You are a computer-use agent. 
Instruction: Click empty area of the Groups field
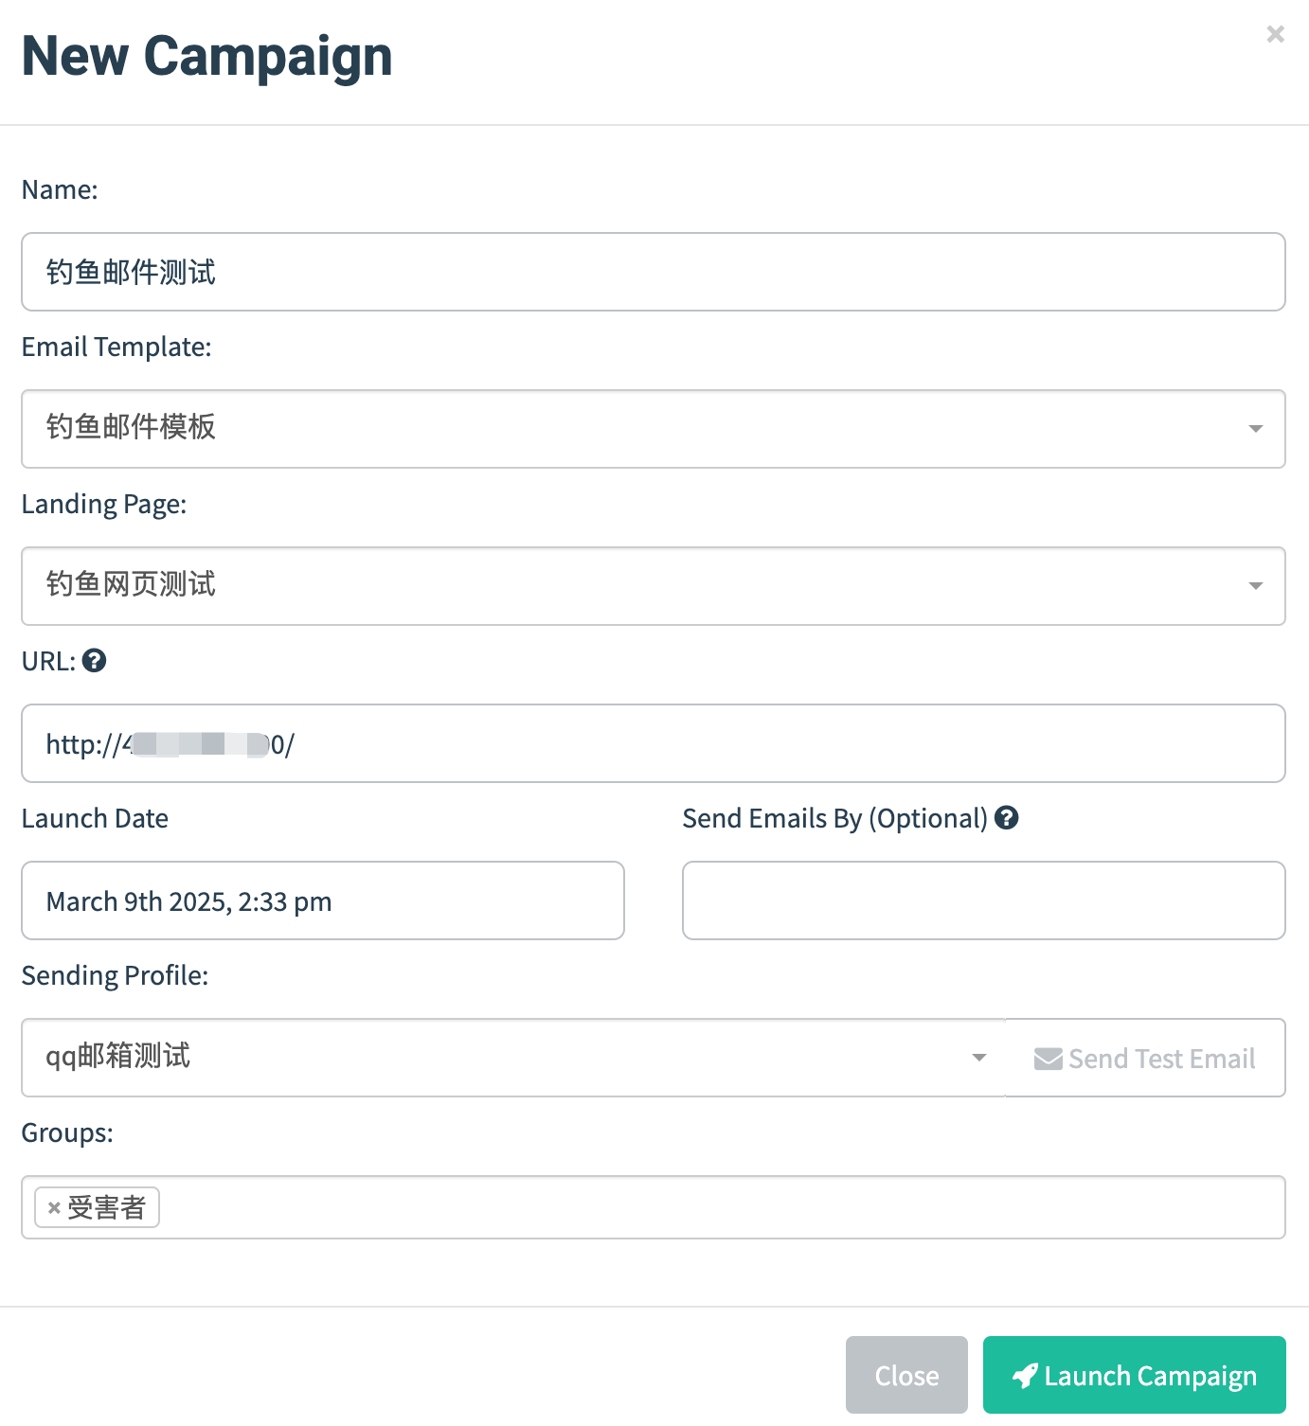(720, 1207)
